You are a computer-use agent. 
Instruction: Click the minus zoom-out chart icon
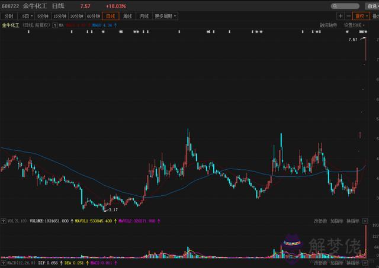(x=348, y=16)
